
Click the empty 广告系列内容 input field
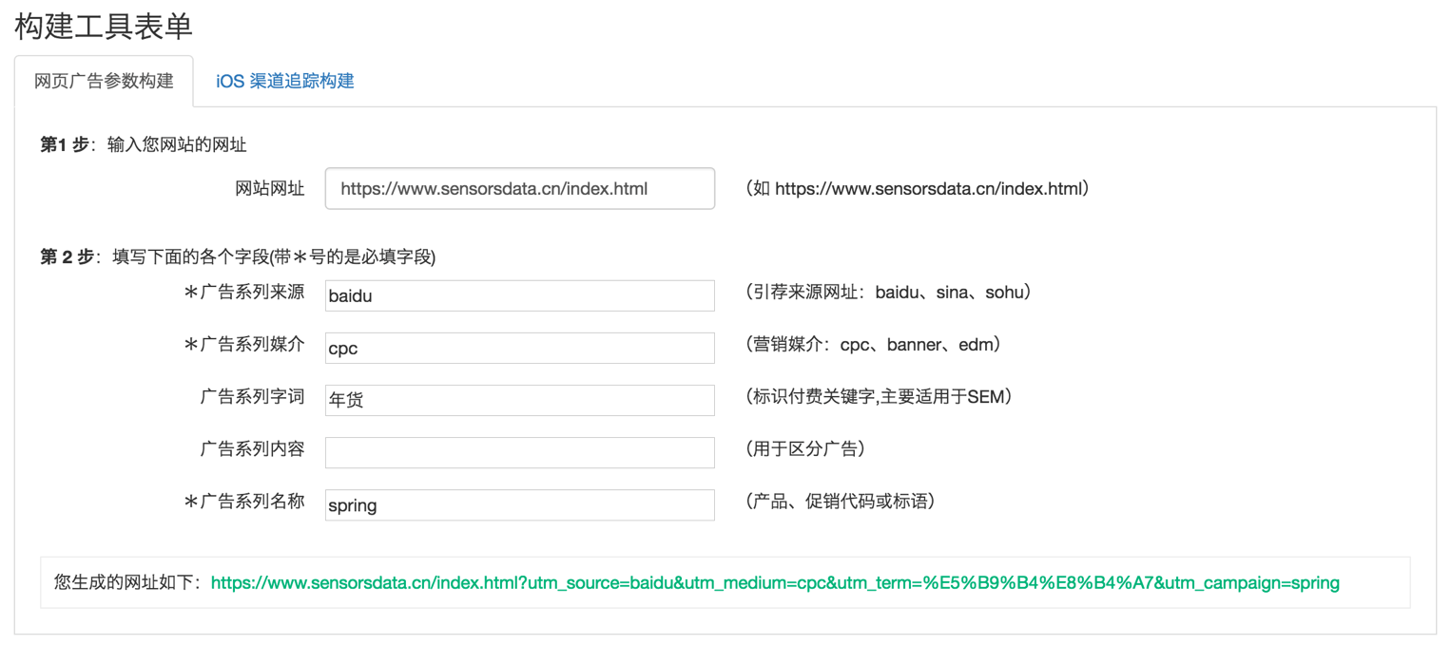tap(519, 452)
